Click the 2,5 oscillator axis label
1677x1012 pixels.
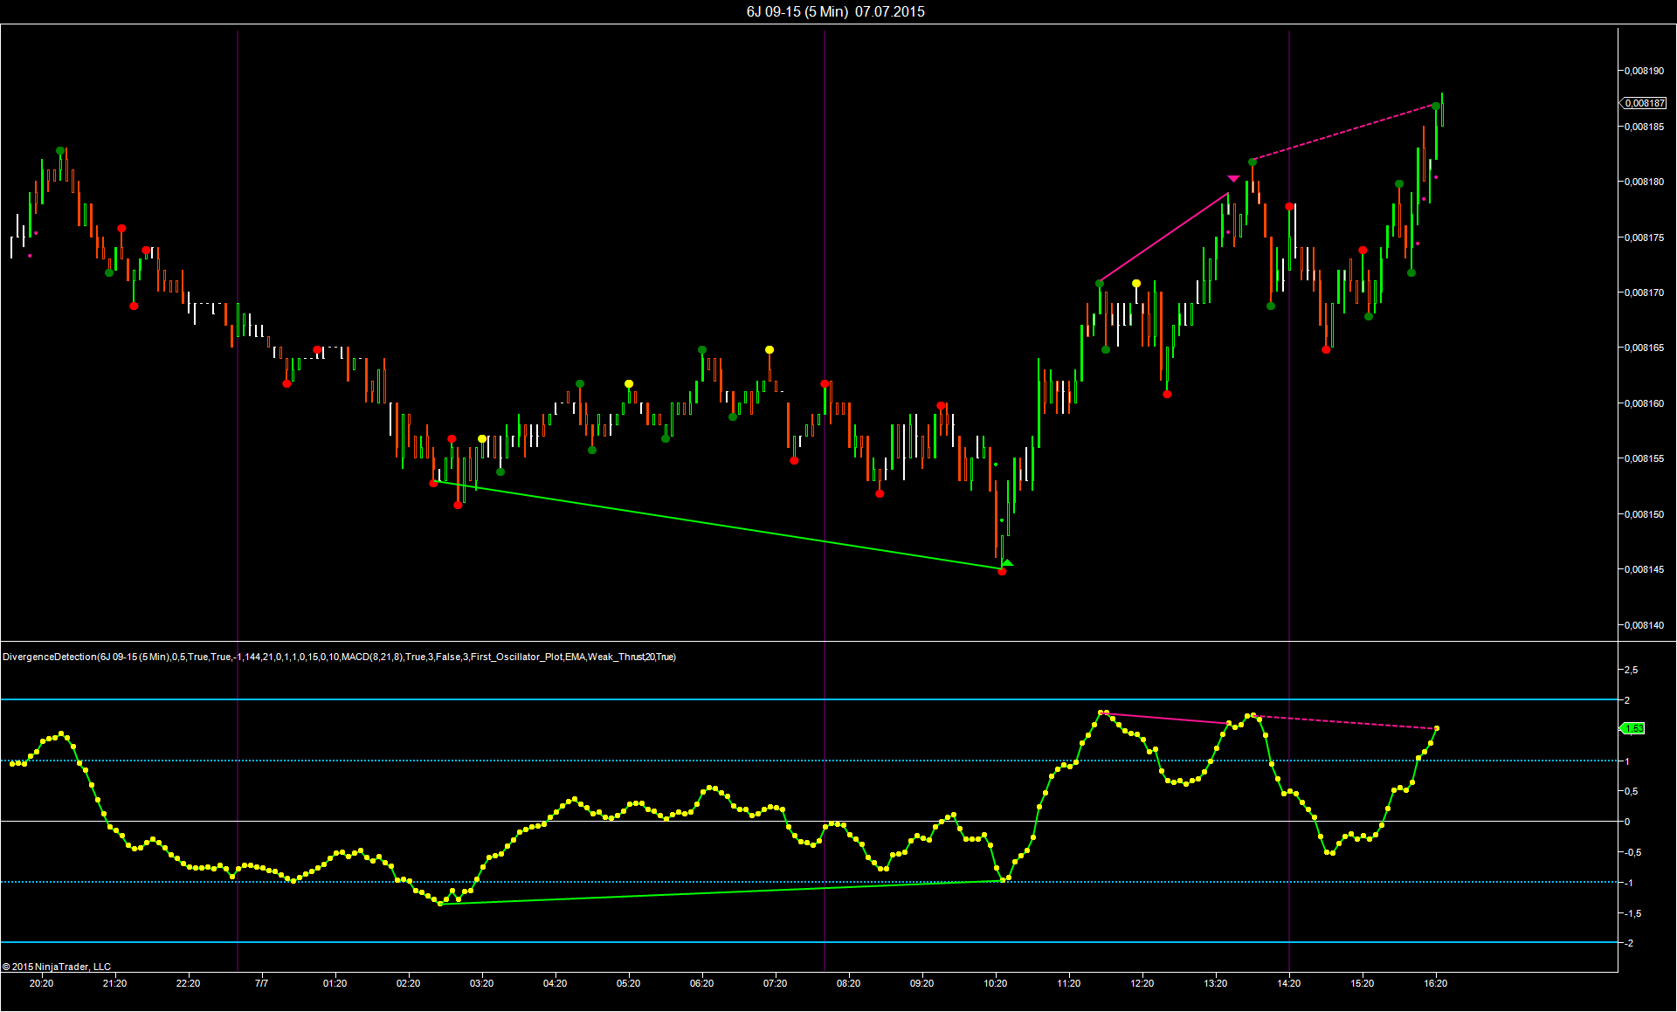click(x=1631, y=670)
